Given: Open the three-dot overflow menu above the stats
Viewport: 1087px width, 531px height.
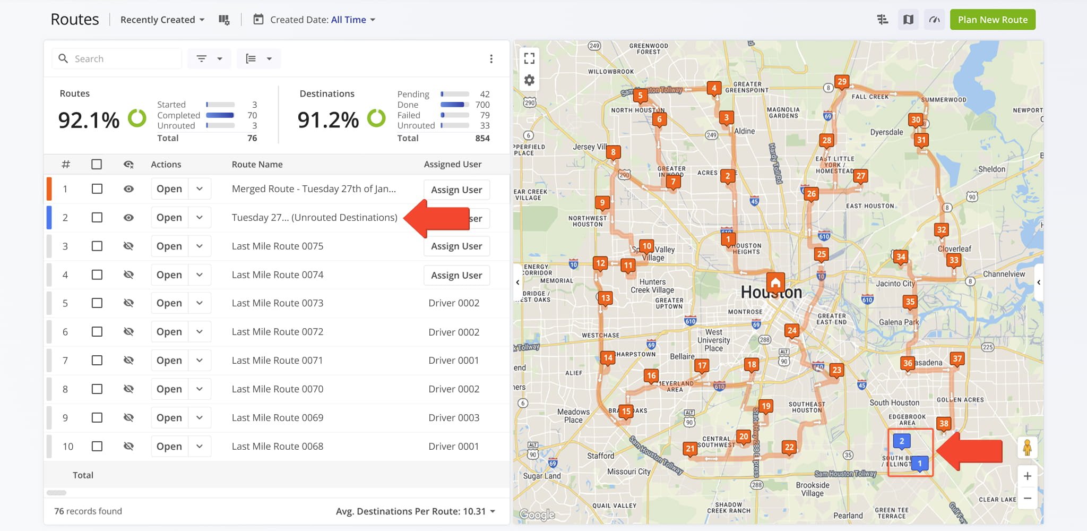Looking at the screenshot, I should 491,58.
